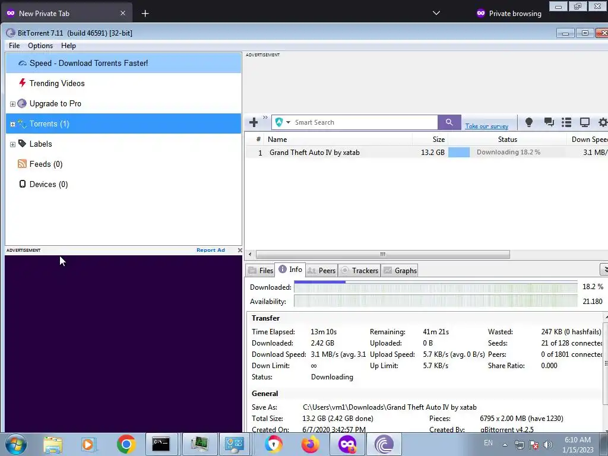Click the RSS Feeds icon

point(22,164)
